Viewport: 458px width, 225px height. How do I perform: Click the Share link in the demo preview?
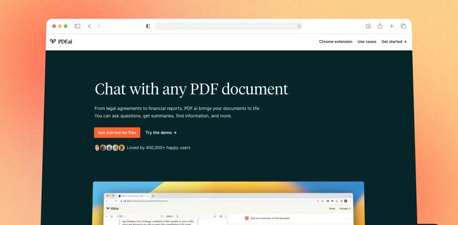(x=332, y=208)
